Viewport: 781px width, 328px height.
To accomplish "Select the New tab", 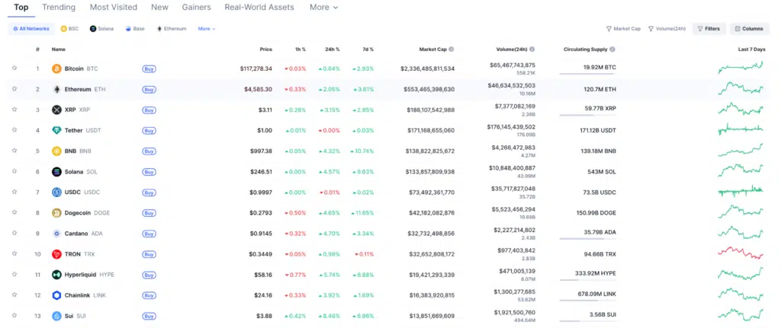I will pos(160,8).
